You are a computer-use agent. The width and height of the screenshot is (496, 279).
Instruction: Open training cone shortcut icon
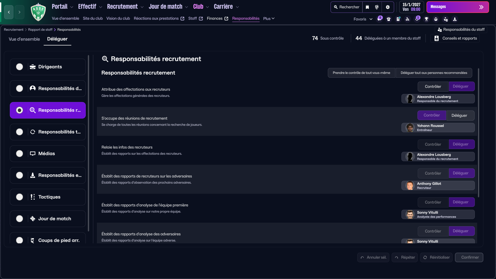coord(455,19)
